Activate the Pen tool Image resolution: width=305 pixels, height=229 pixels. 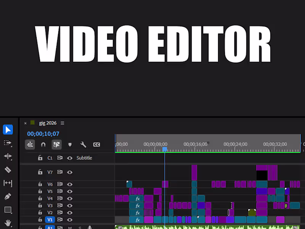coord(8,197)
